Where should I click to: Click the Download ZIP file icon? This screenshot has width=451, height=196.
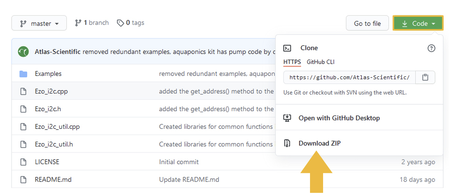click(x=287, y=143)
